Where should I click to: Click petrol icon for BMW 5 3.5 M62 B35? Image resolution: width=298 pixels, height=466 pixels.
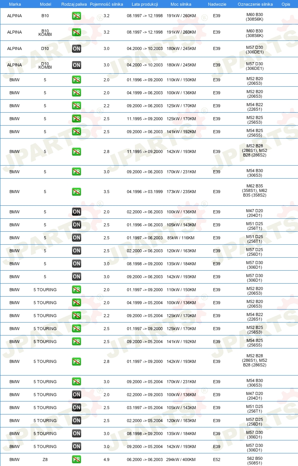(77, 192)
